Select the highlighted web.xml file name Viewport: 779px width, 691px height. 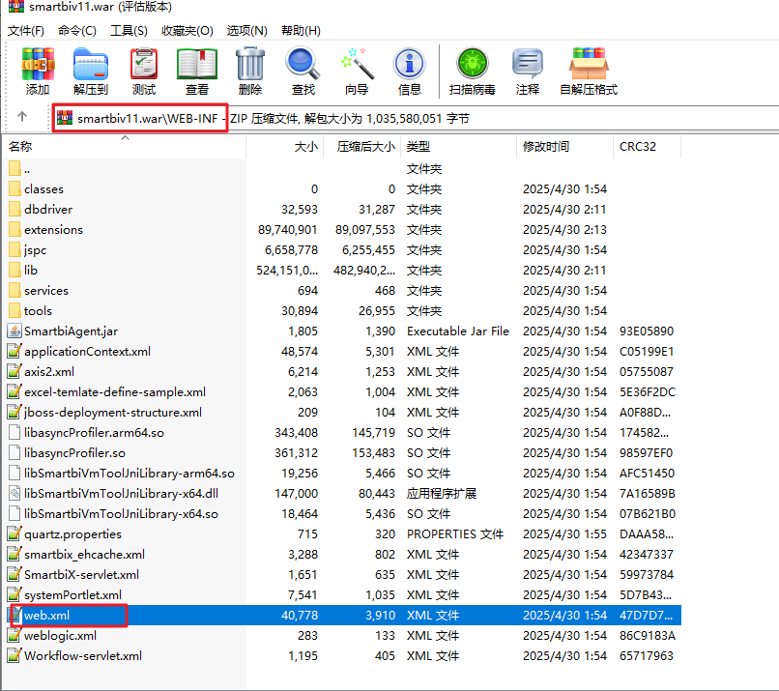[46, 615]
